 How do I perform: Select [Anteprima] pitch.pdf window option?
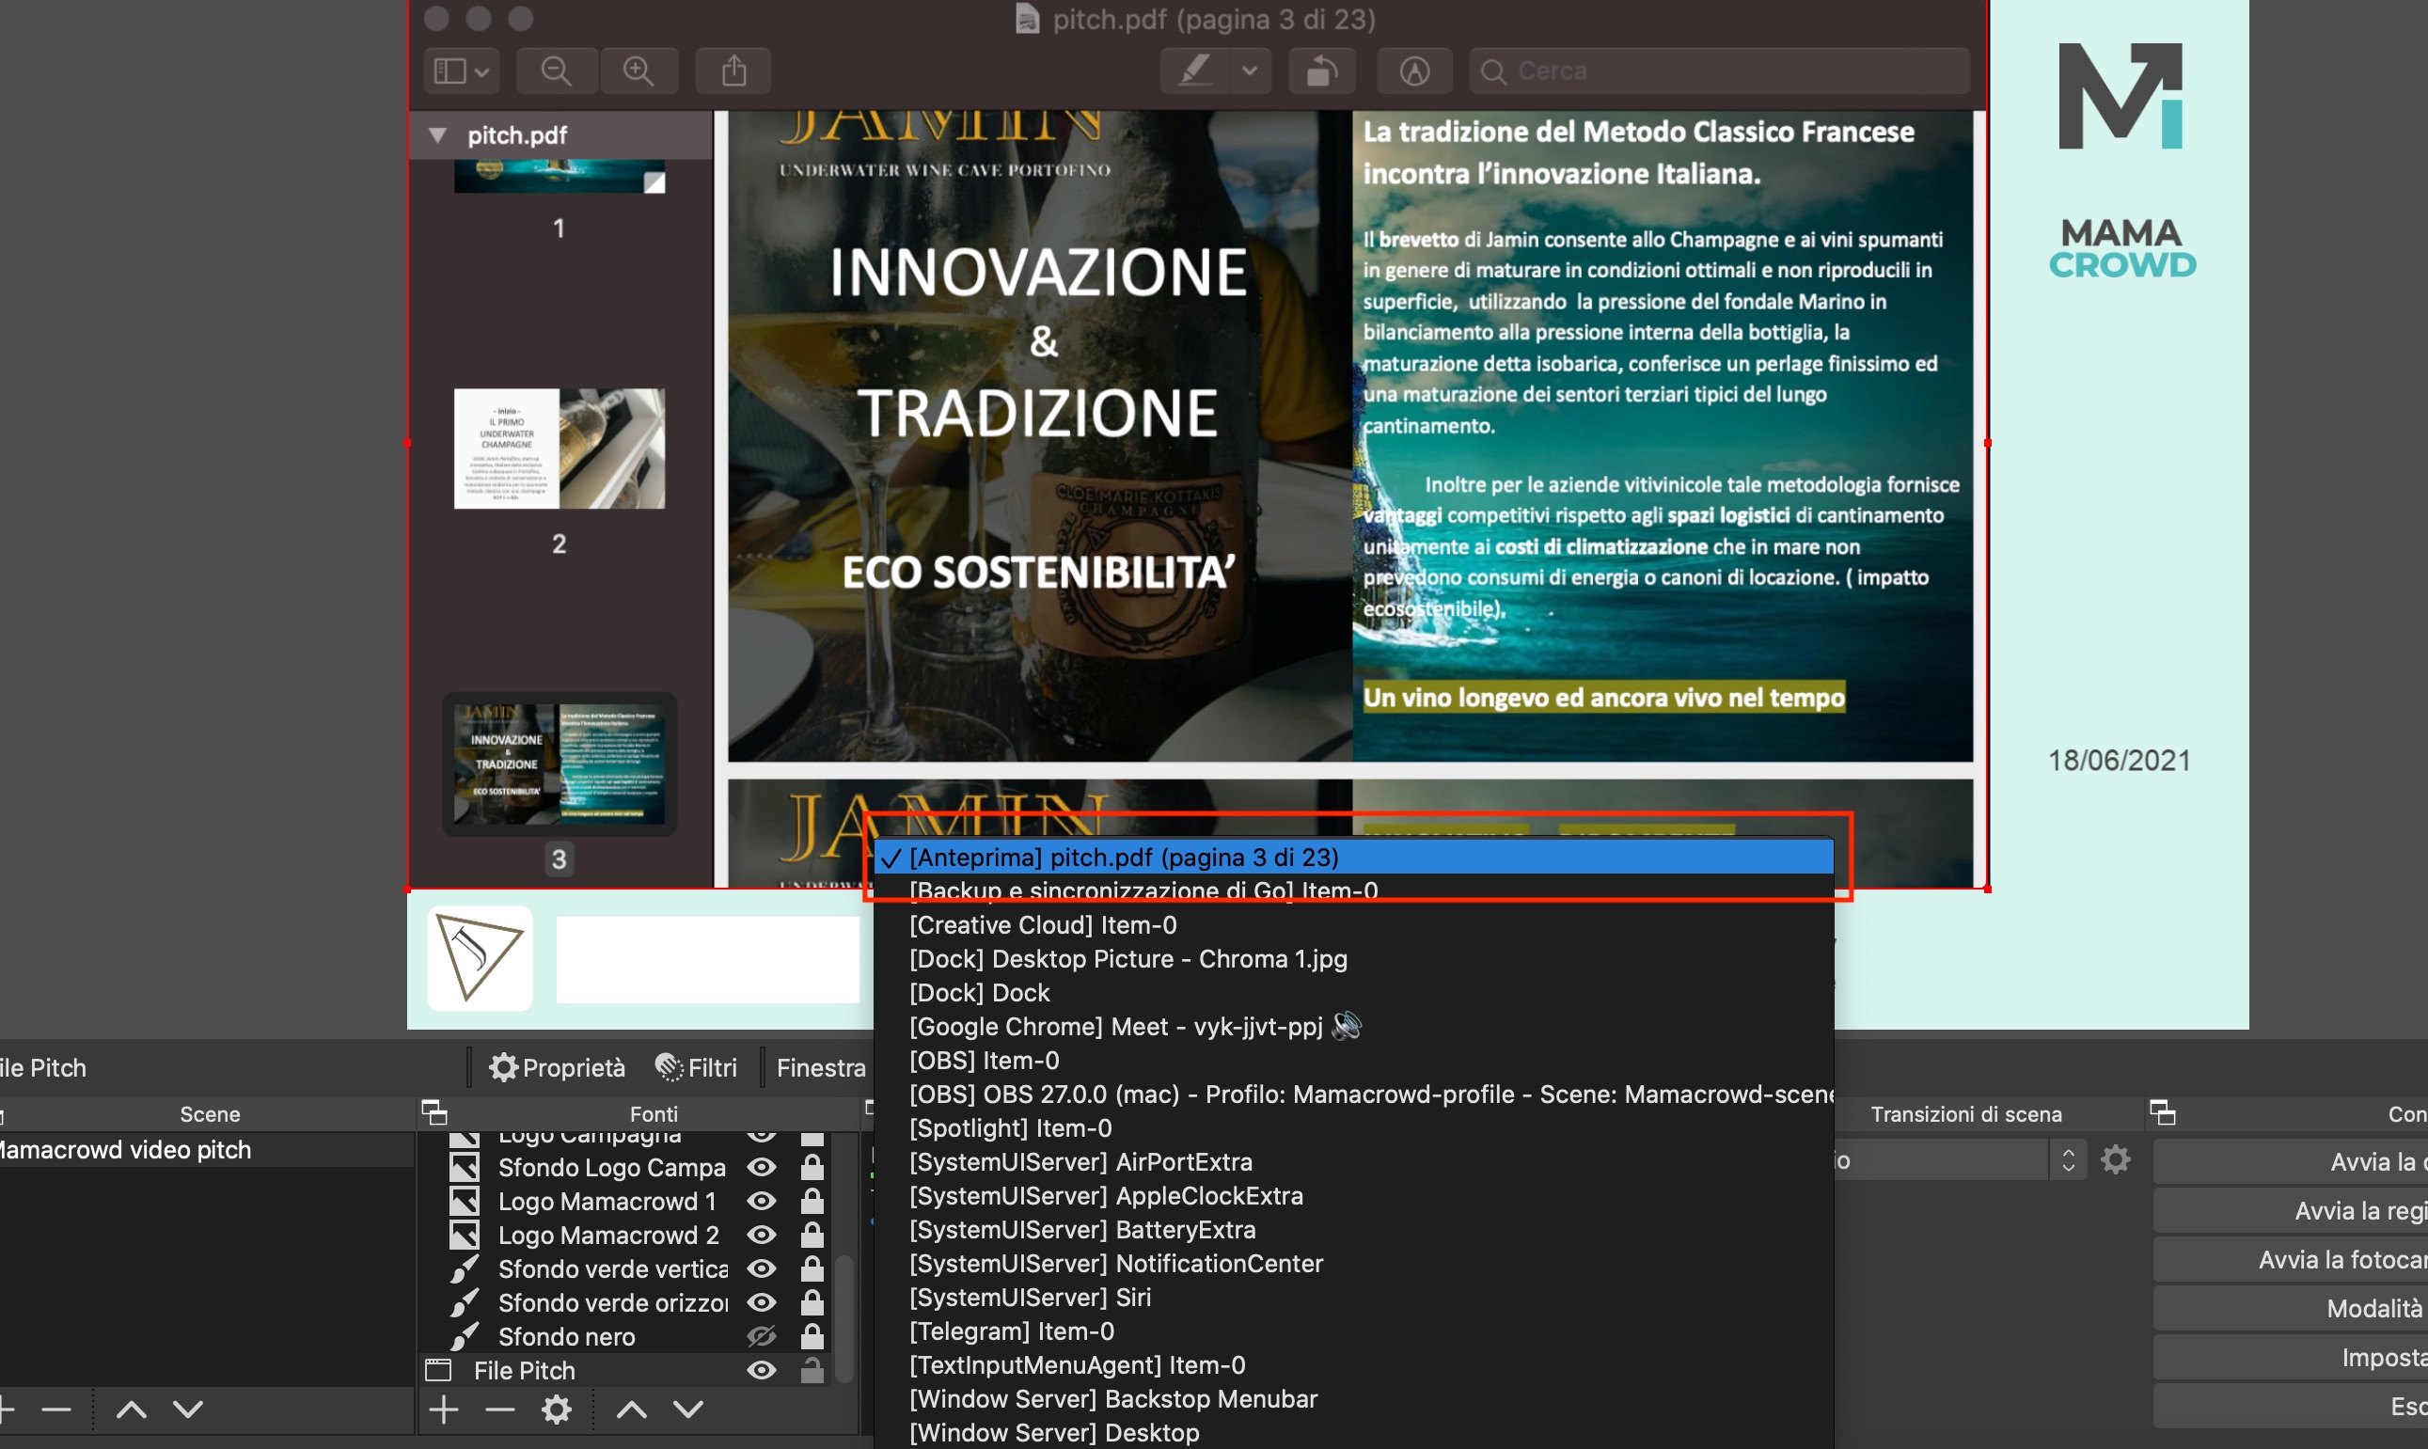point(1353,857)
